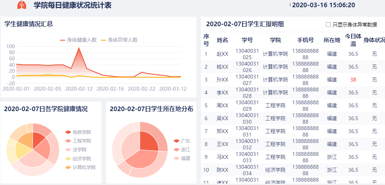The width and height of the screenshot is (385, 185).
Task: Click the red temperature value 38
Action: 353,80
